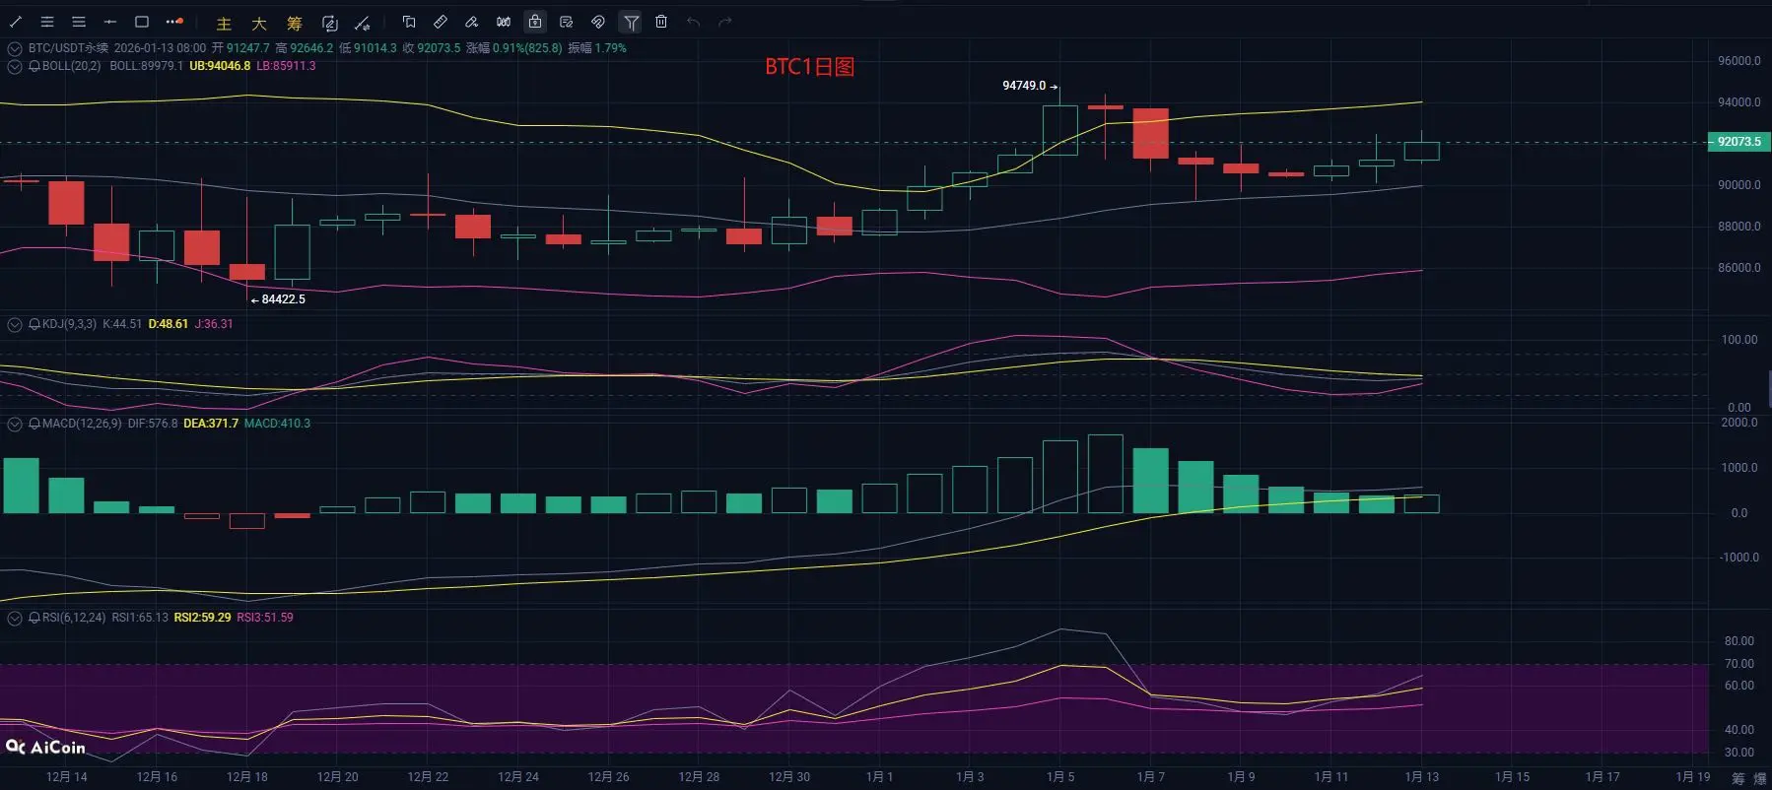Screen dimensions: 1772x790
Task: Click the RSI2:59.29 value
Action: coord(203,618)
